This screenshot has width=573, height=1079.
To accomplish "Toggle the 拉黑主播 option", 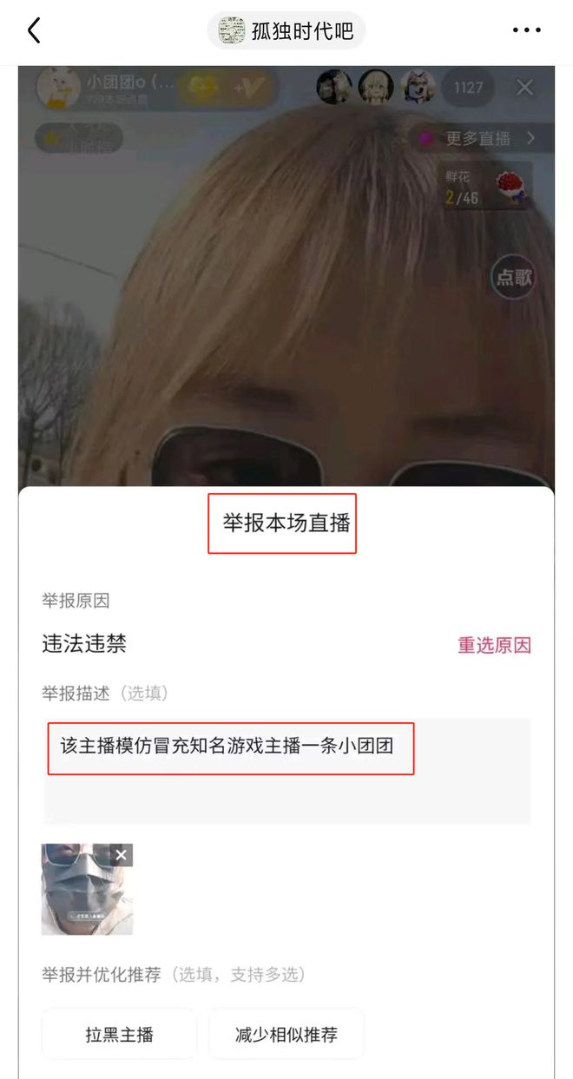I will [120, 1034].
